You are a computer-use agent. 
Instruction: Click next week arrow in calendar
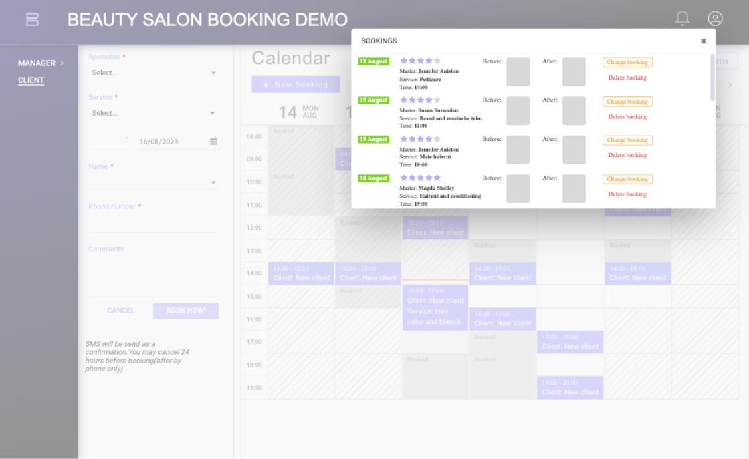(730, 85)
